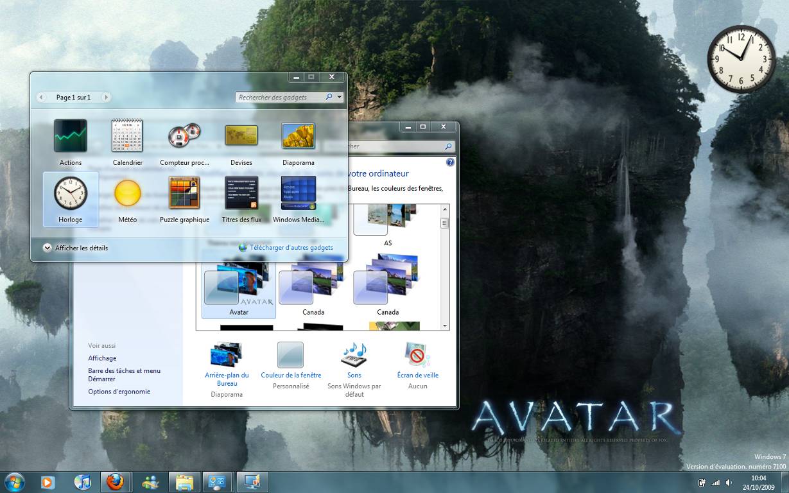Switch to Firefox in the taskbar

[115, 481]
